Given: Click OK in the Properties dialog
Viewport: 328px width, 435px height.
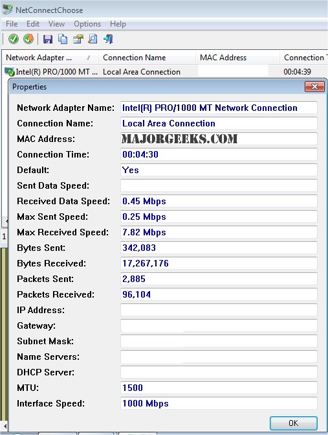Looking at the screenshot, I should tap(294, 423).
